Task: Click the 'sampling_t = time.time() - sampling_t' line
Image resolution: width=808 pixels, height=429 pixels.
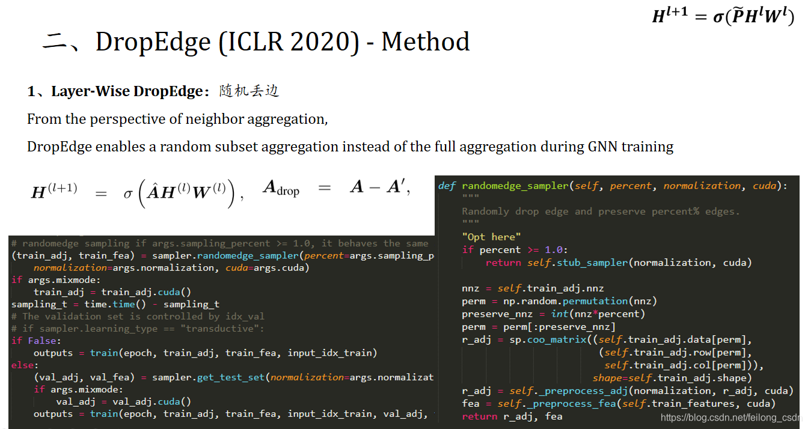Action: (x=115, y=304)
